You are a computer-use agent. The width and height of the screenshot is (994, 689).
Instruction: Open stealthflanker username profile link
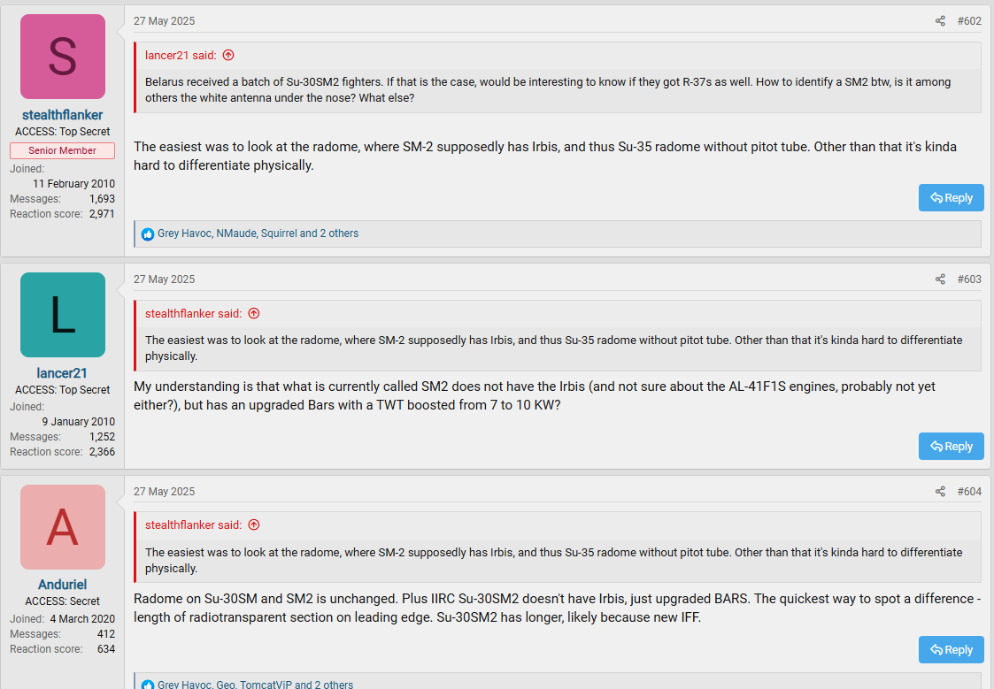coord(63,115)
